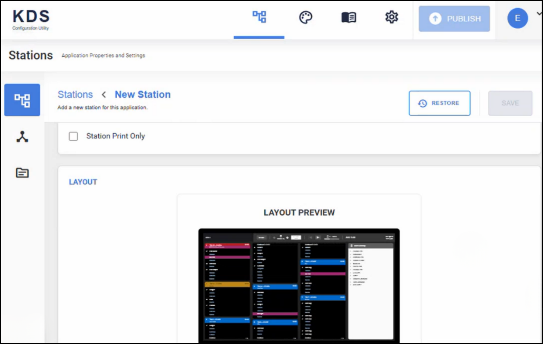543x344 pixels.
Task: Click the layout preview screen thumbnail
Action: [299, 286]
